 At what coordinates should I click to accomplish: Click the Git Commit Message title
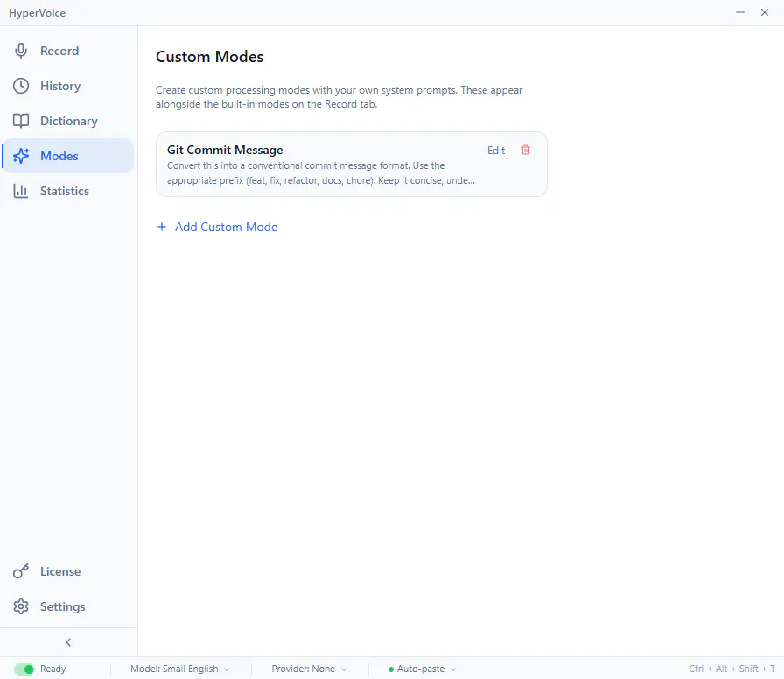pos(225,150)
